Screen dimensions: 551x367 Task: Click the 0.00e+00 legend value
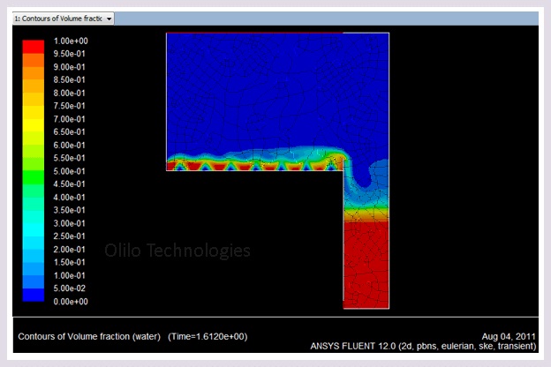pyautogui.click(x=71, y=302)
